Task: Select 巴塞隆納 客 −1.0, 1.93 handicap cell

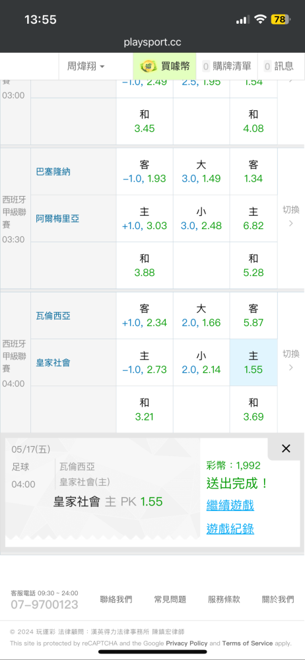Action: coord(145,172)
